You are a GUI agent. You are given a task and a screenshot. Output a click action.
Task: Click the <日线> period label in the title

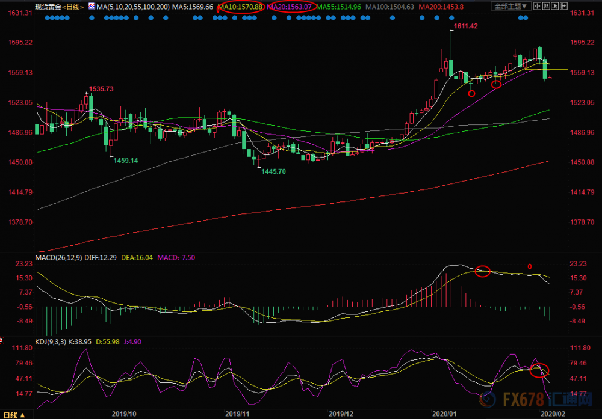coord(73,7)
